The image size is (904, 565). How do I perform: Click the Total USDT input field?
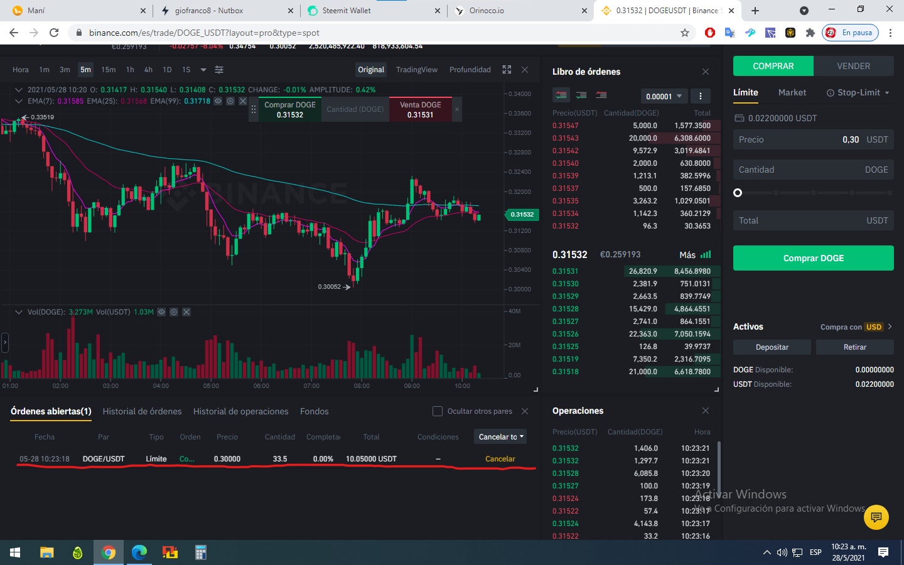814,220
